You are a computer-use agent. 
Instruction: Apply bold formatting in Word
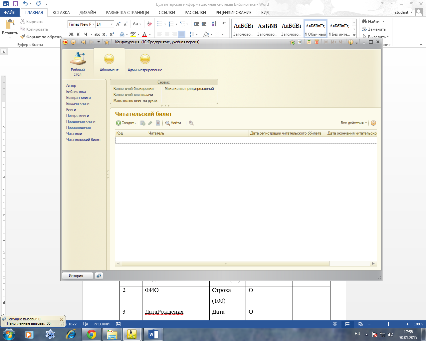[71, 34]
